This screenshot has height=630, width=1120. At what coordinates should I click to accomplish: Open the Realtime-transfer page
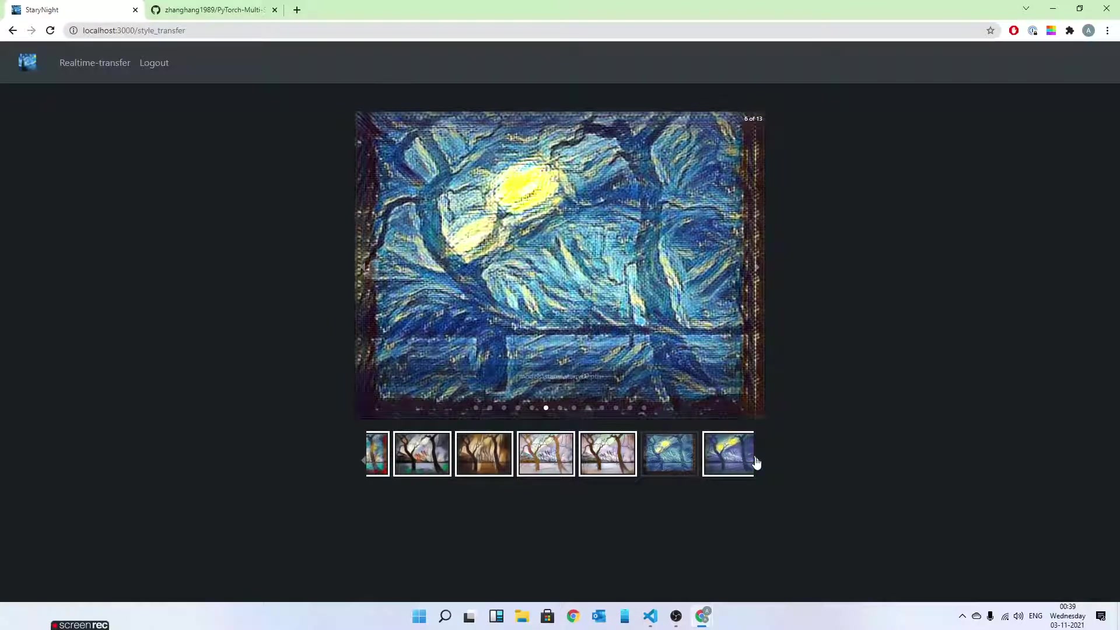[x=94, y=63]
